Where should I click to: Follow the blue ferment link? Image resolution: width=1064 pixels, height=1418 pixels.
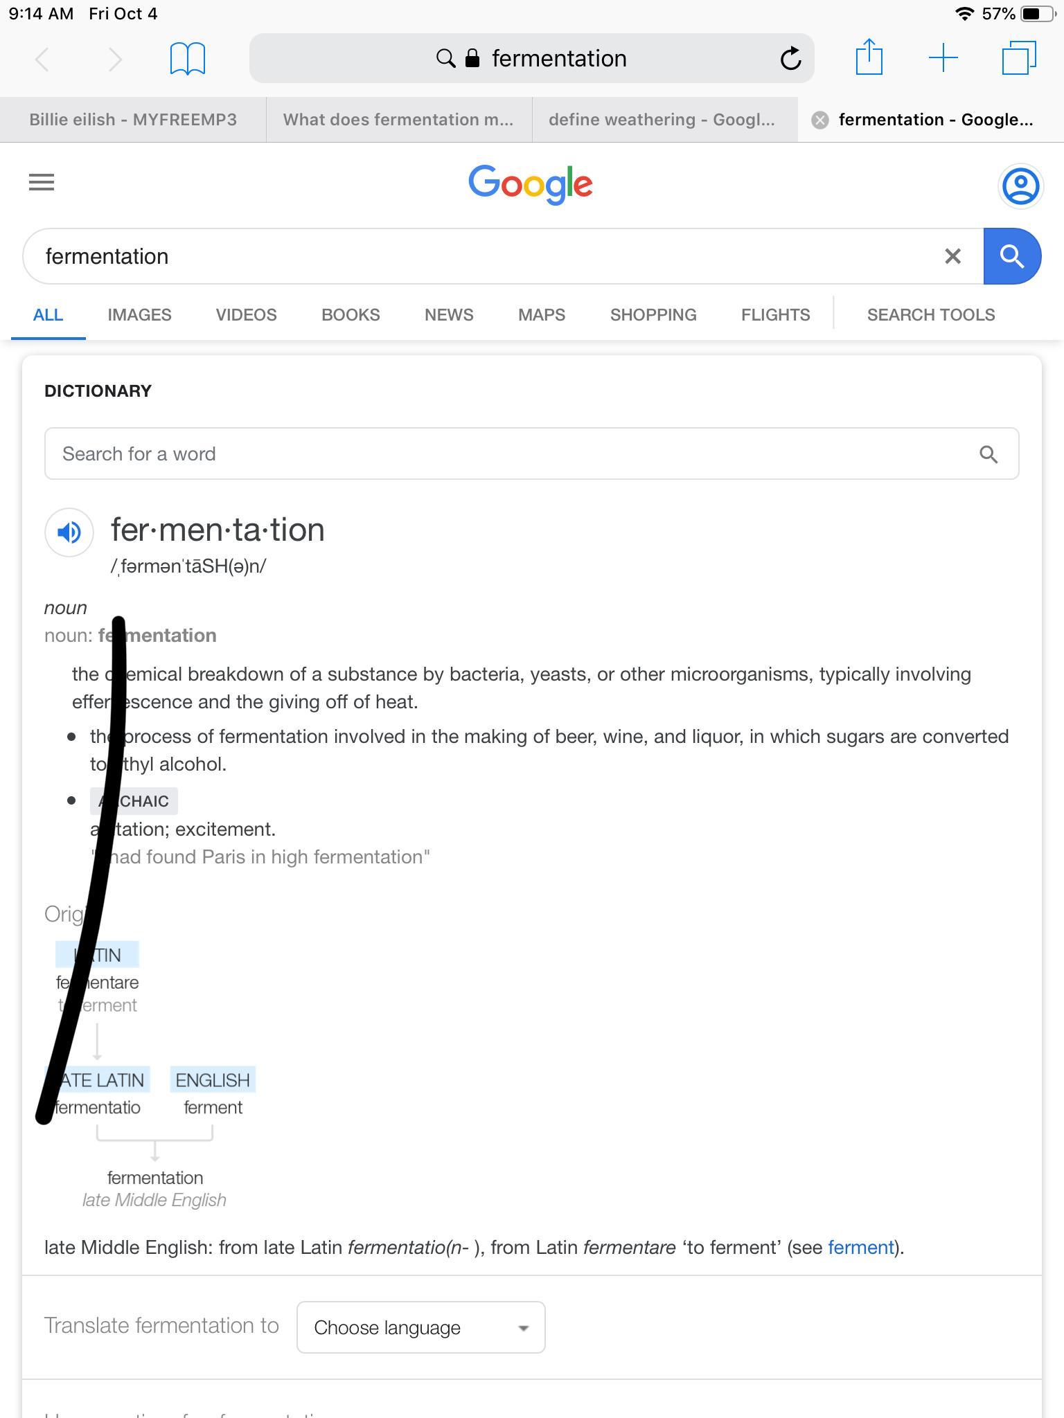click(860, 1248)
